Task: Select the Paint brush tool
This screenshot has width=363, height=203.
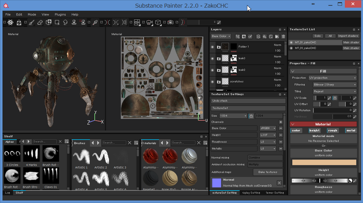Action: click(x=31, y=22)
